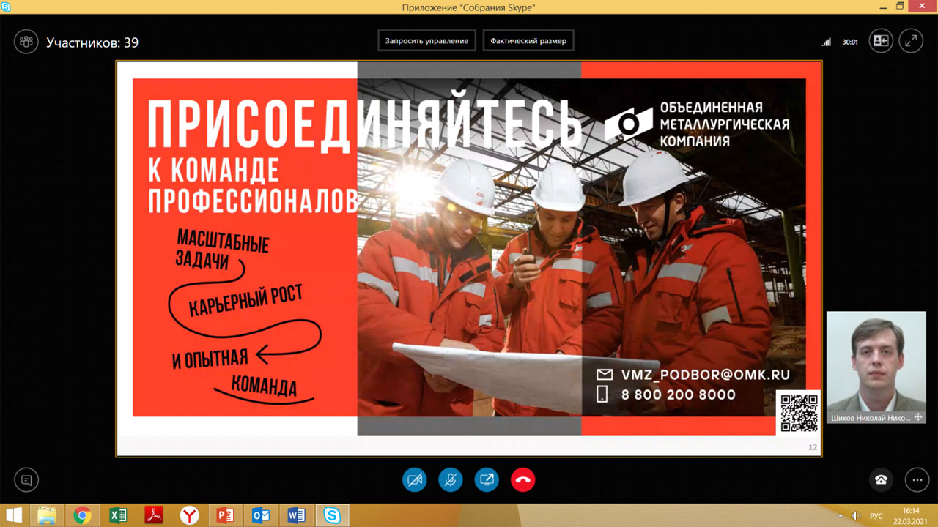Open Outlook from the taskbar

point(261,515)
